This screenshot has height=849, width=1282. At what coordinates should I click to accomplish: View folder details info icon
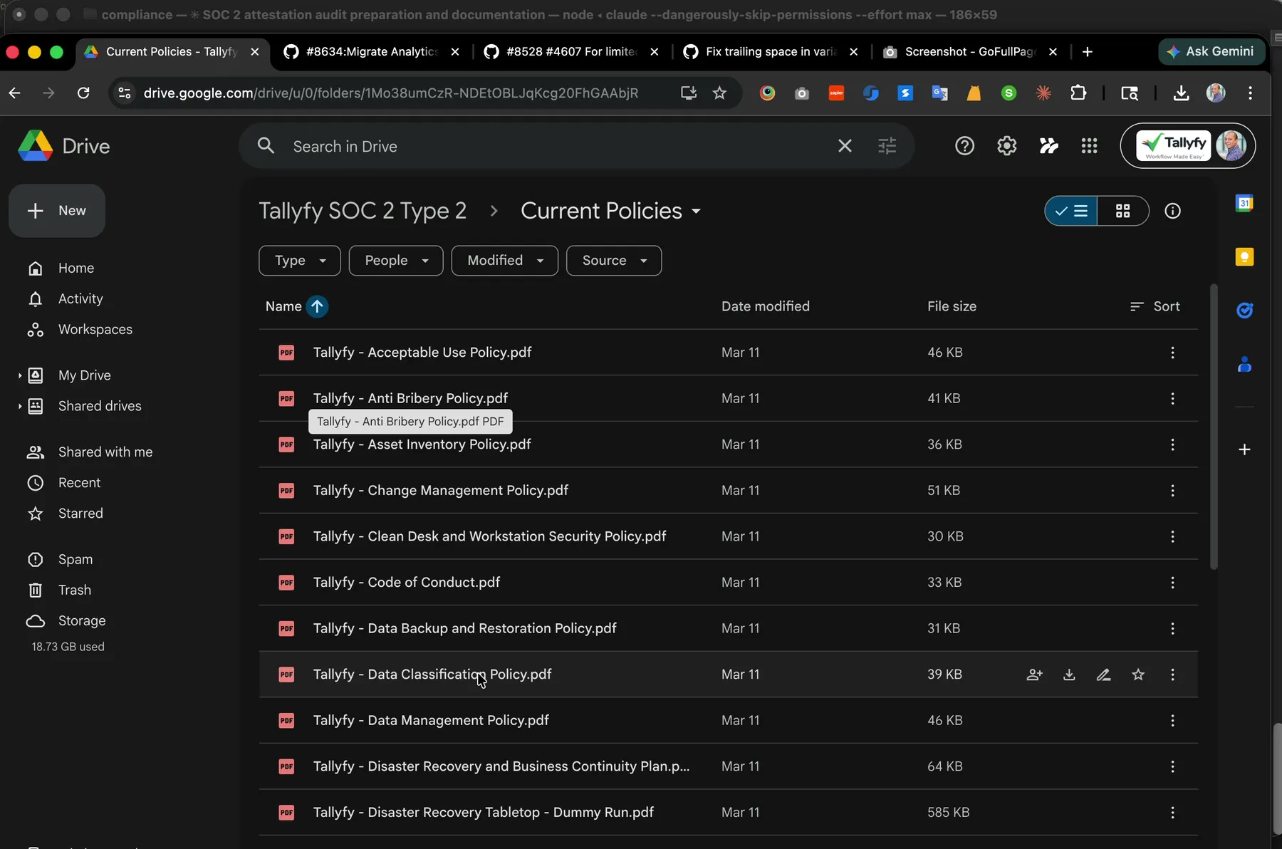point(1172,211)
